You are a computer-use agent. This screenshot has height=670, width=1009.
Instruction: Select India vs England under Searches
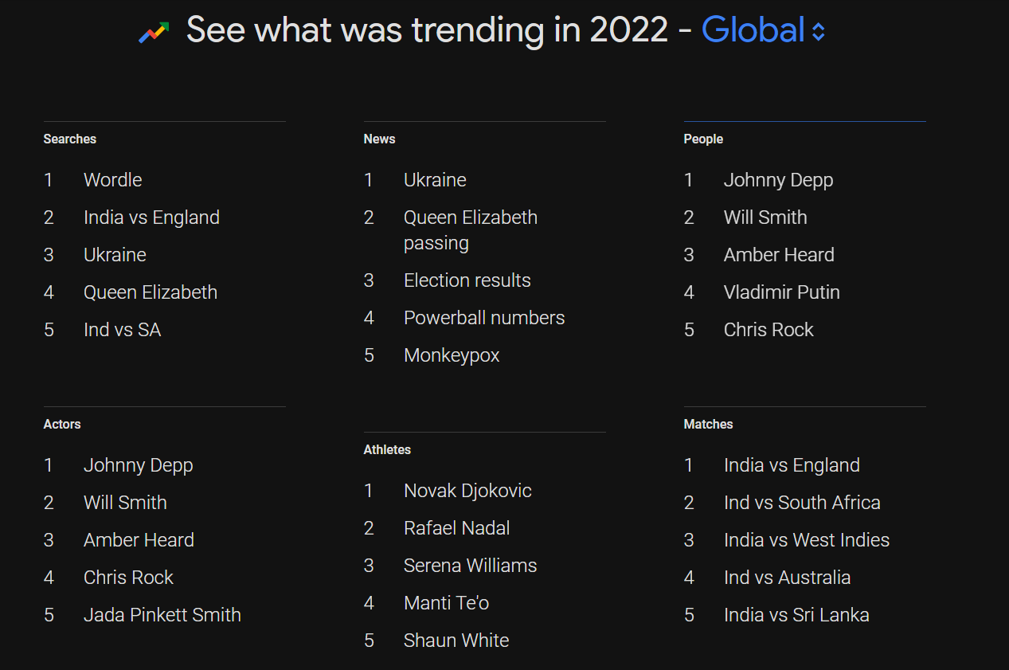pyautogui.click(x=151, y=217)
